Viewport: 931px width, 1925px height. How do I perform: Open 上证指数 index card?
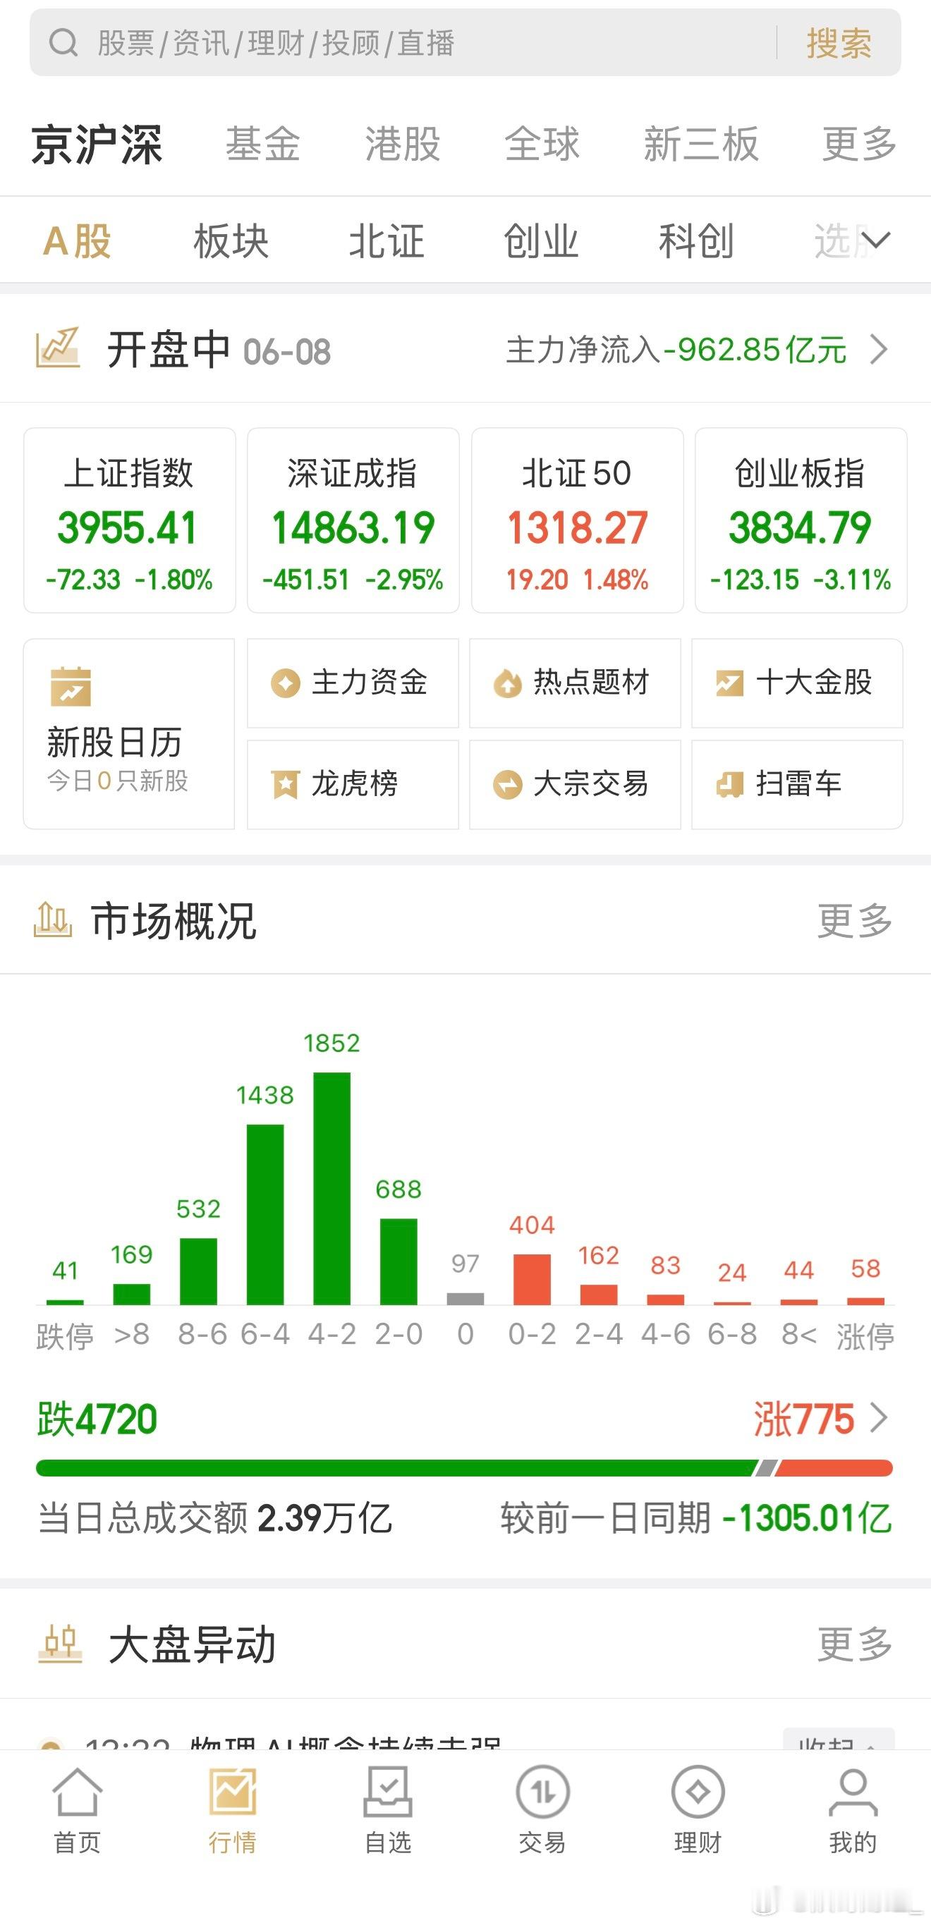[x=129, y=520]
